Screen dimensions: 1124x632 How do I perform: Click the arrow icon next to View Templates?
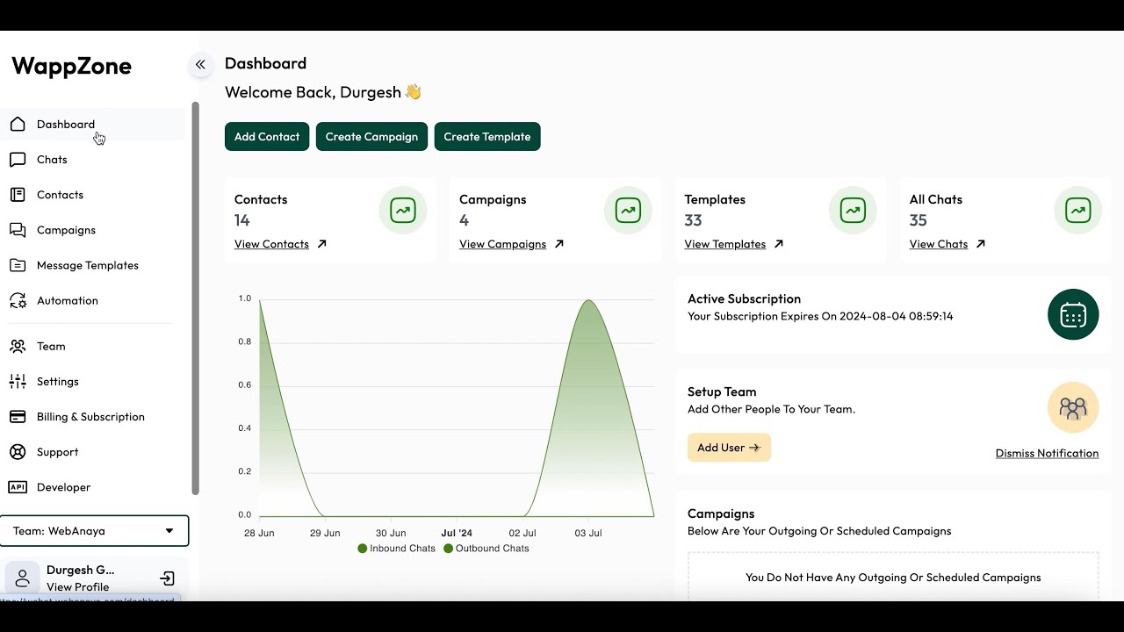coord(778,244)
